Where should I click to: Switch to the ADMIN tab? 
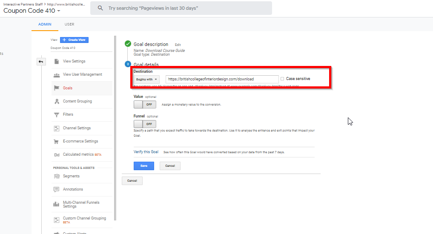click(45, 24)
